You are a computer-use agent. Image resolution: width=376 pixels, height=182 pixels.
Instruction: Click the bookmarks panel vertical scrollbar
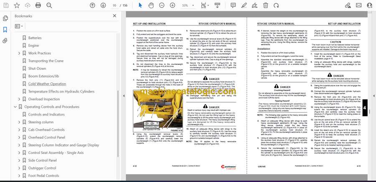[118, 124]
